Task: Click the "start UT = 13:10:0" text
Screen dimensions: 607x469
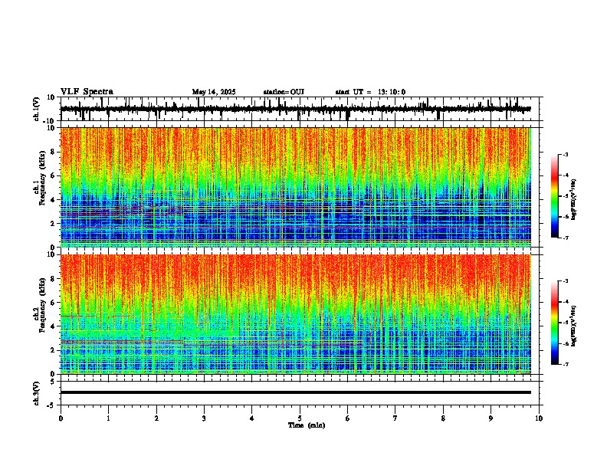Action: coord(370,92)
